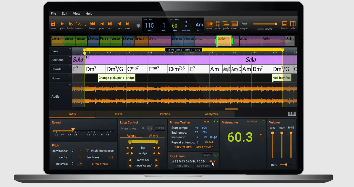The height and width of the screenshot is (187, 354).
Task: Jump to the beginning with the begin icon
Action: click(x=92, y=24)
